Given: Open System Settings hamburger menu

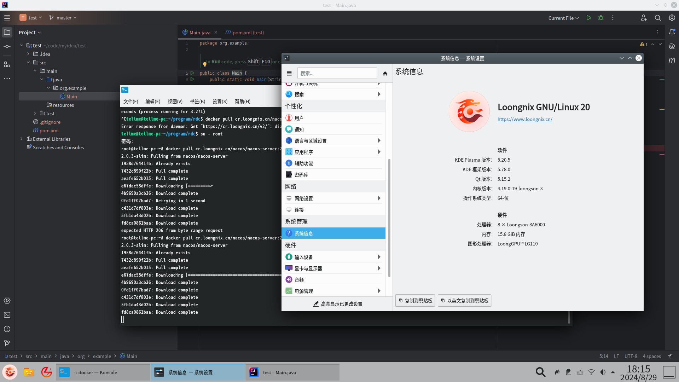Looking at the screenshot, I should click(289, 73).
